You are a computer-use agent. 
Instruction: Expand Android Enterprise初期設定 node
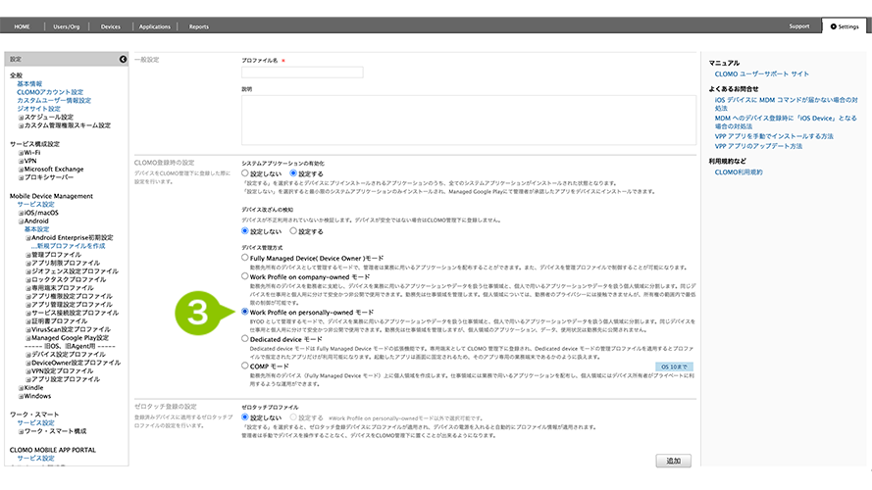pos(28,238)
